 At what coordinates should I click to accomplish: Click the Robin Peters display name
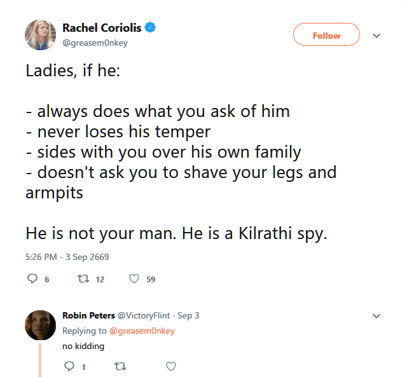point(88,315)
